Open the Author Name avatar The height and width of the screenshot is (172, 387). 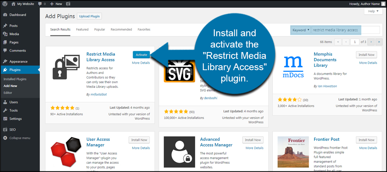[x=383, y=4]
